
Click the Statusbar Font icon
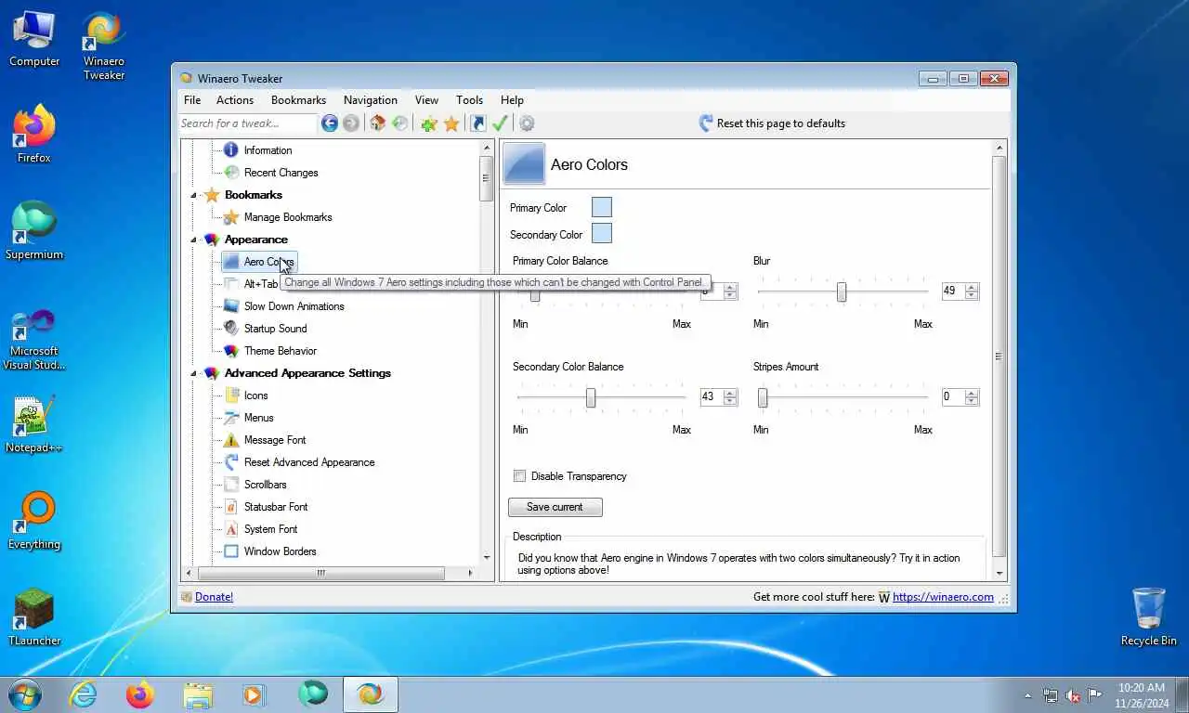coord(231,507)
